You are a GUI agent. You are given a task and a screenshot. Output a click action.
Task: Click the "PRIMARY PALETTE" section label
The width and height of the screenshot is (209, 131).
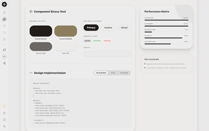tap(37, 21)
